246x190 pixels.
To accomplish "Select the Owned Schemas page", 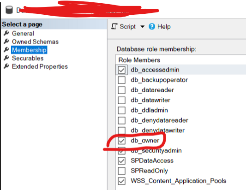I will [x=35, y=42].
